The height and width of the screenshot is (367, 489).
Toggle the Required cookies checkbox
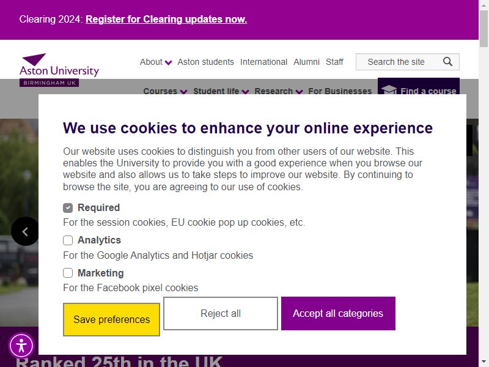(68, 208)
